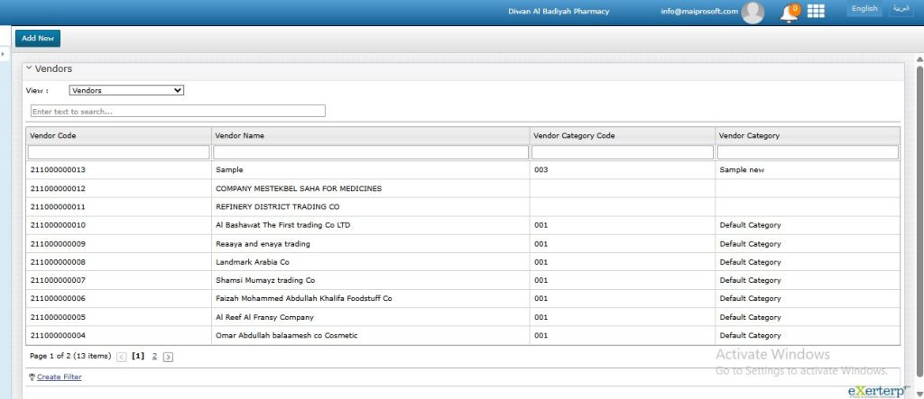Click the user profile avatar
The image size is (924, 399).
coord(753,12)
